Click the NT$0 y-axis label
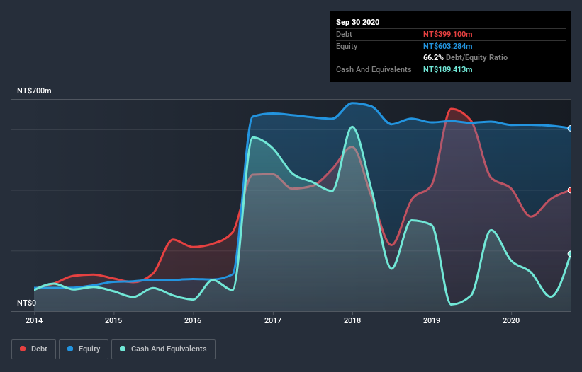This screenshot has height=372, width=582. (x=27, y=303)
